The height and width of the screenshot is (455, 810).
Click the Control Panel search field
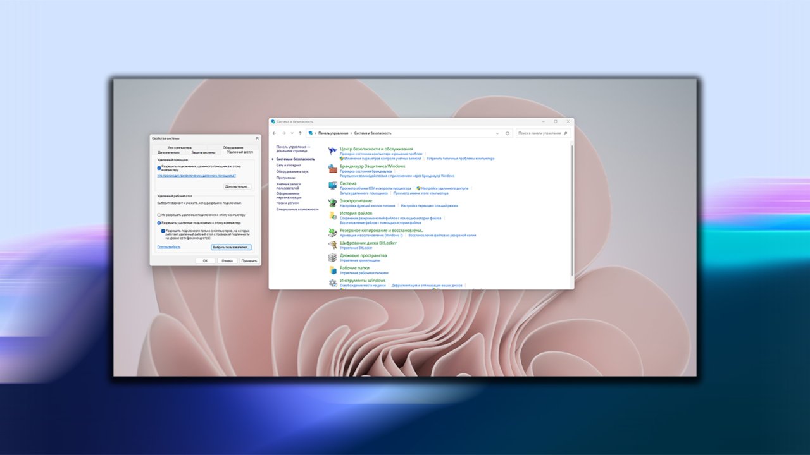pyautogui.click(x=539, y=133)
